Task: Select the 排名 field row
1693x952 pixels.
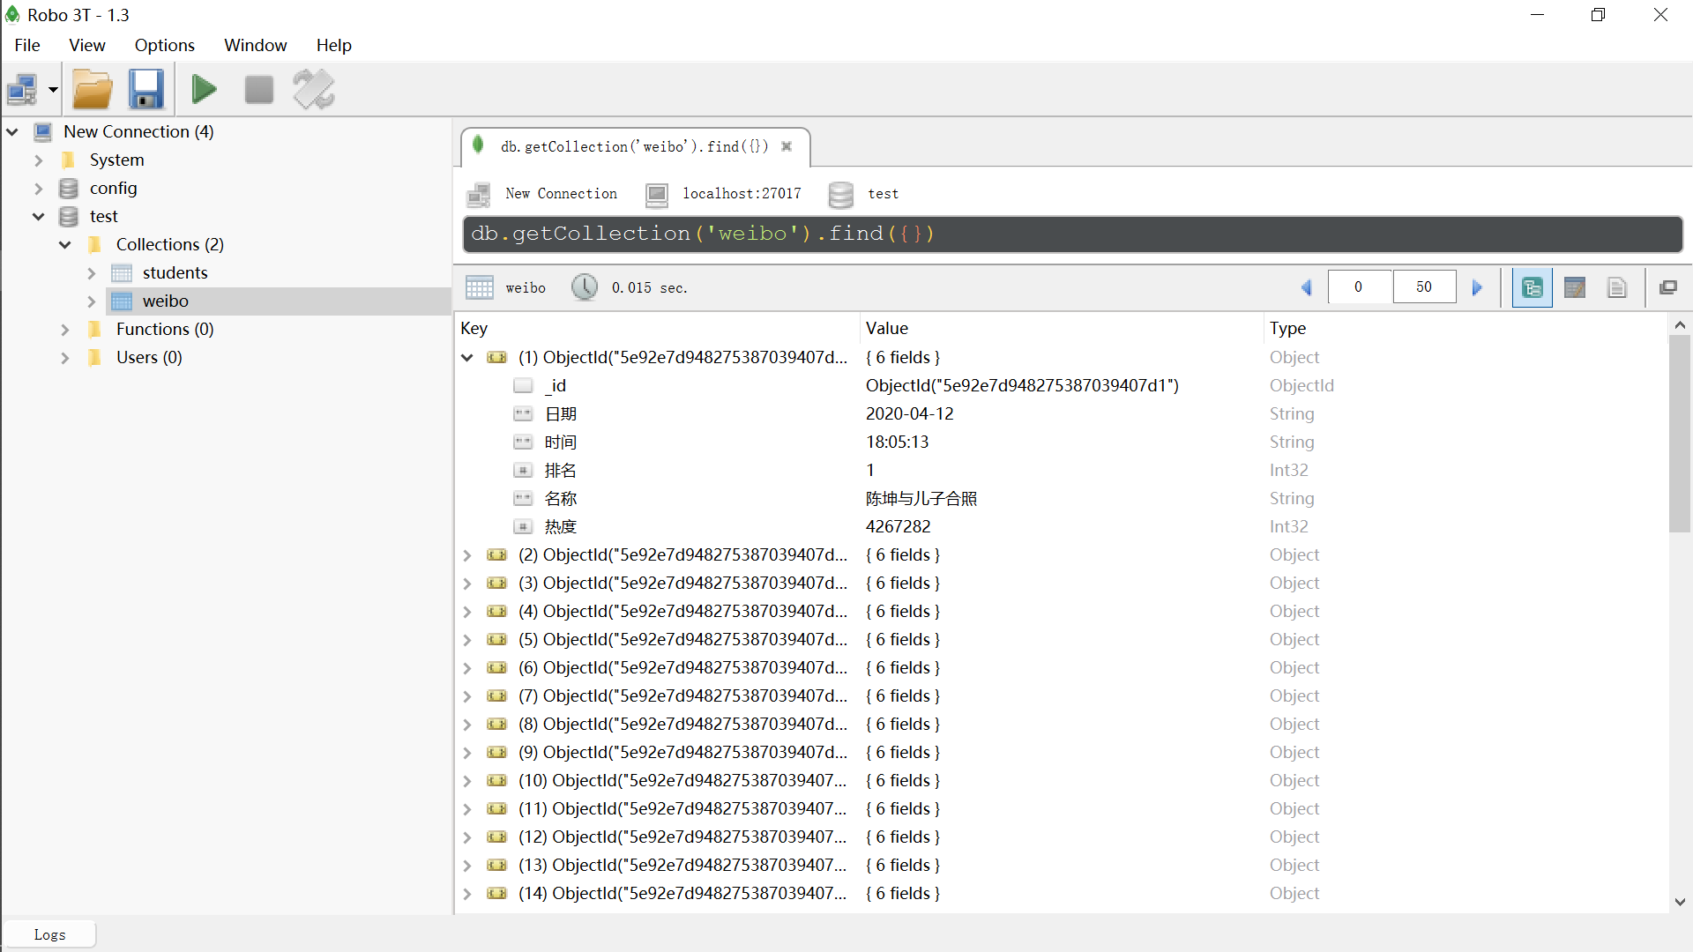Action: point(1062,471)
